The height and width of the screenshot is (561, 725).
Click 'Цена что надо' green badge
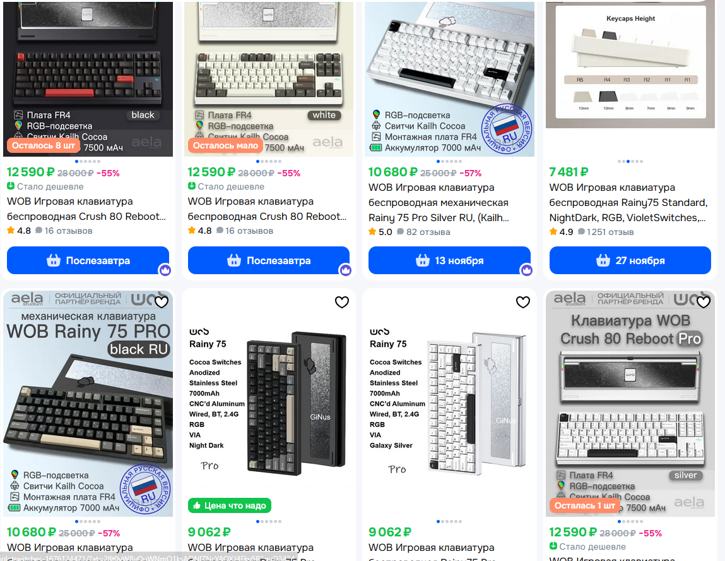(x=229, y=505)
